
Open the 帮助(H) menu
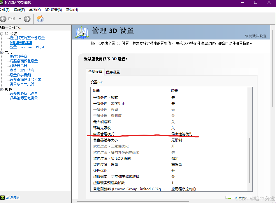(72, 10)
